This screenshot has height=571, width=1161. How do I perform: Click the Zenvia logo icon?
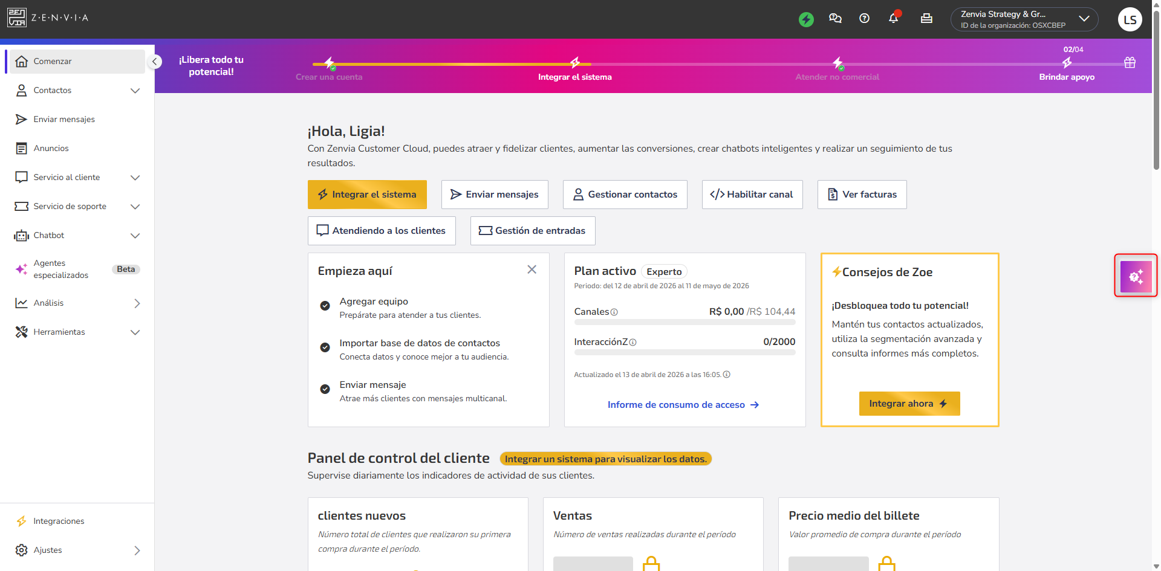coord(17,18)
